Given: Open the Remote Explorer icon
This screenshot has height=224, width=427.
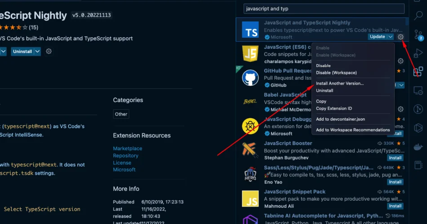Looking at the screenshot, I should [418, 90].
